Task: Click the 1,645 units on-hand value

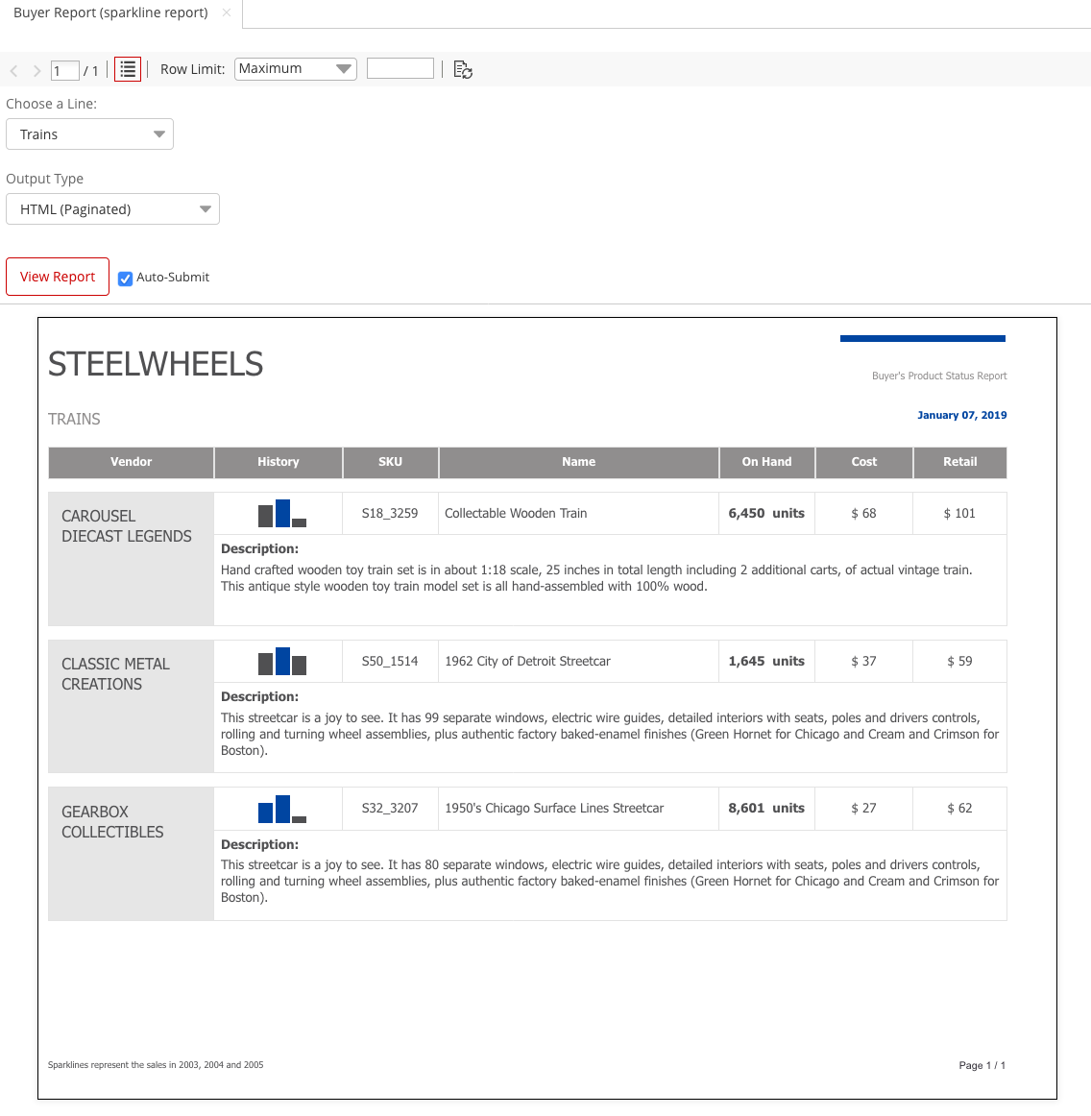Action: 766,661
